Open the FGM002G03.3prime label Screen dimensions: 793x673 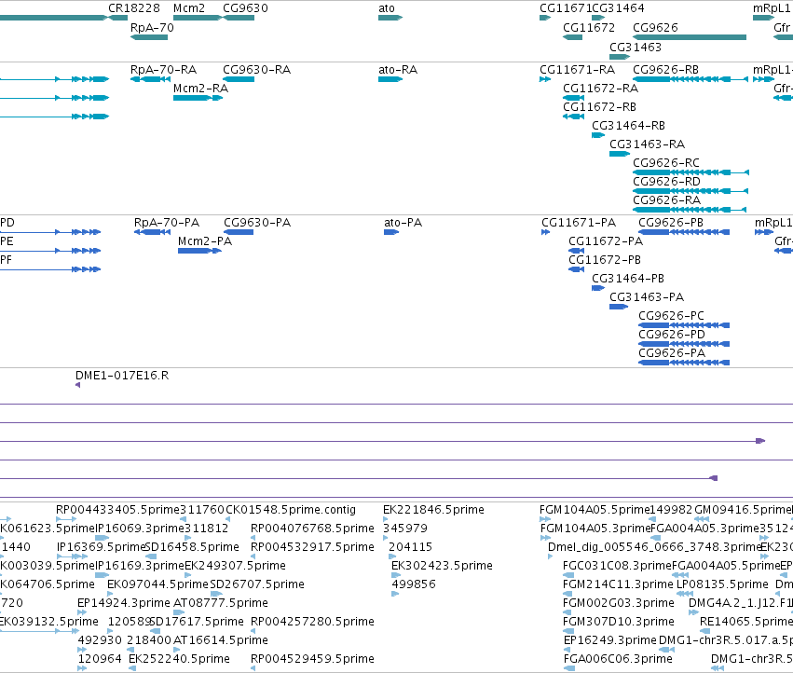(619, 603)
